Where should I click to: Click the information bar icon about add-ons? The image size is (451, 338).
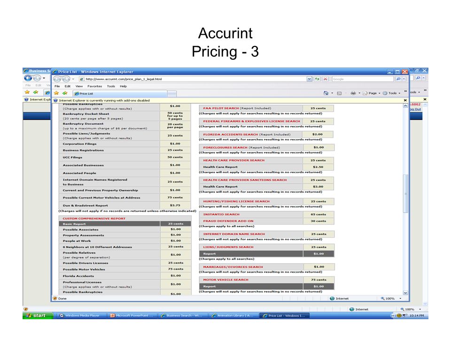(x=55, y=100)
